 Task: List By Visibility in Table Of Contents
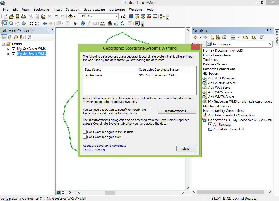pos(16,37)
